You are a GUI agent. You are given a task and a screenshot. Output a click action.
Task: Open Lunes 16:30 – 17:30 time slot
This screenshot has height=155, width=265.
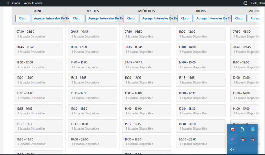pyautogui.click(x=39, y=126)
